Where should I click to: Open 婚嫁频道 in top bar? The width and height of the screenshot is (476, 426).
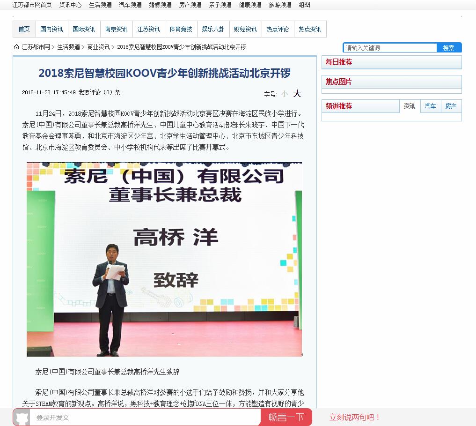pyautogui.click(x=160, y=5)
